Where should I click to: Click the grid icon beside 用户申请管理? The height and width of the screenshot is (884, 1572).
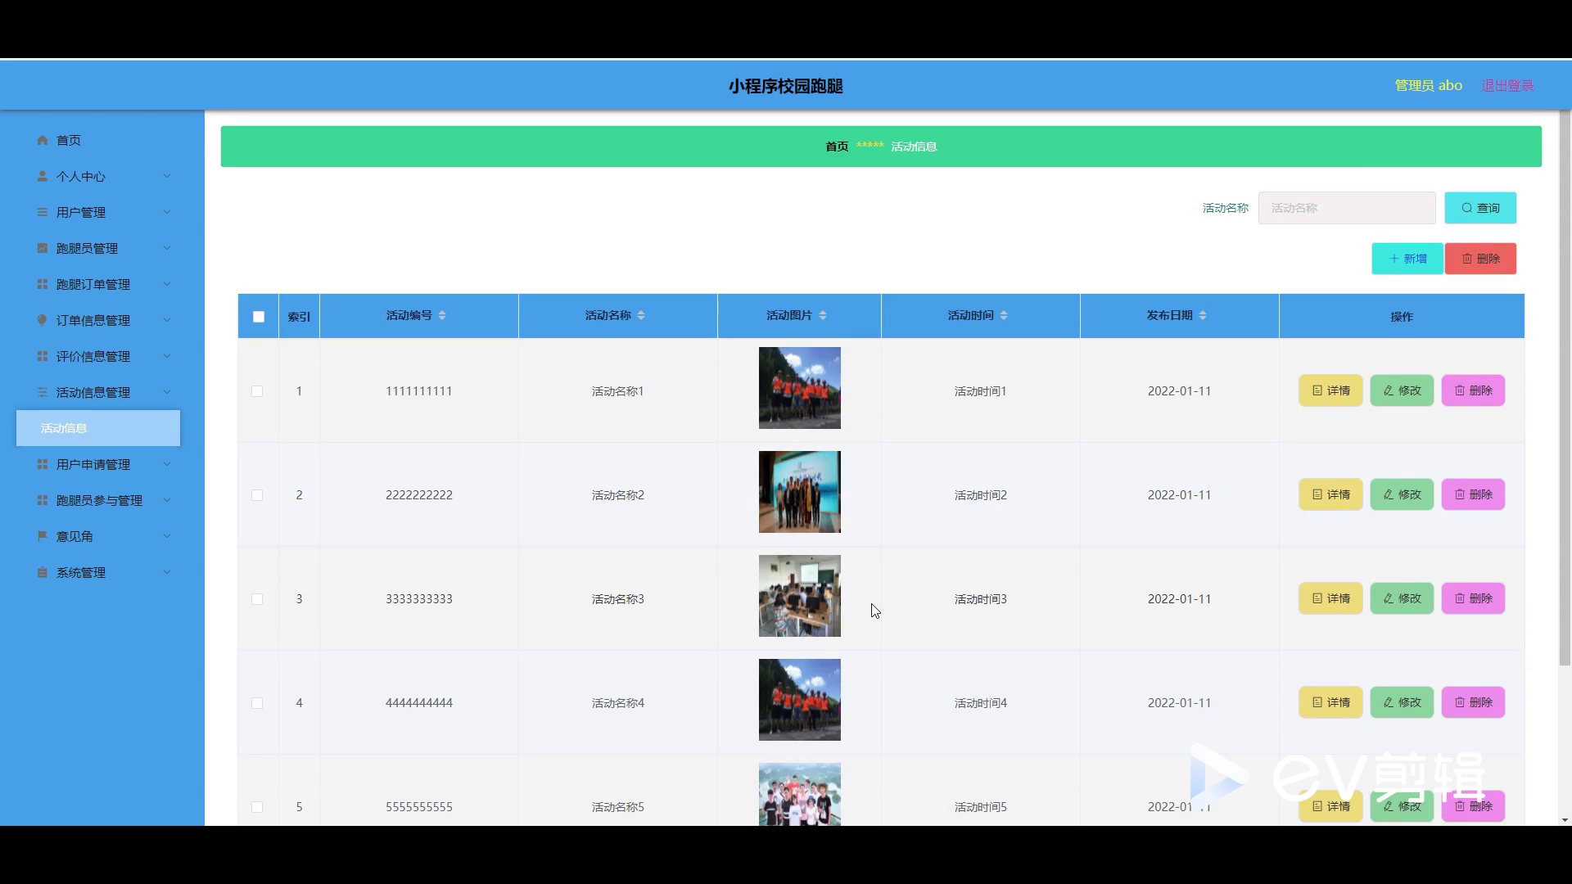tap(43, 464)
